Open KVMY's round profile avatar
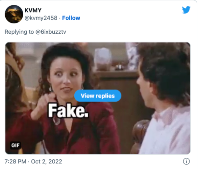198x169 pixels. [14, 14]
